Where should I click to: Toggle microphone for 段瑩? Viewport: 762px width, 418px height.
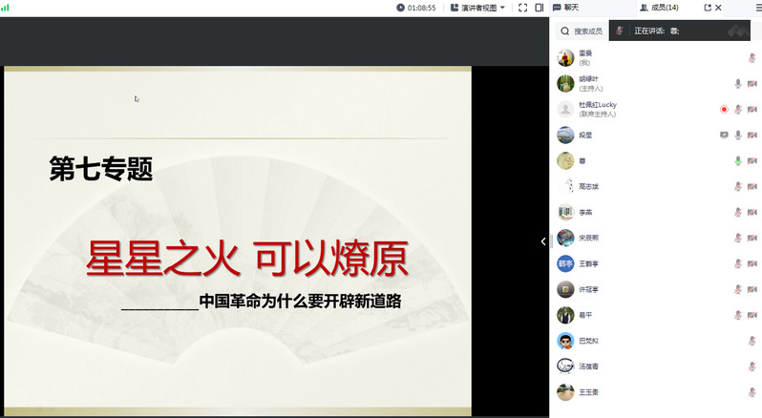738,135
